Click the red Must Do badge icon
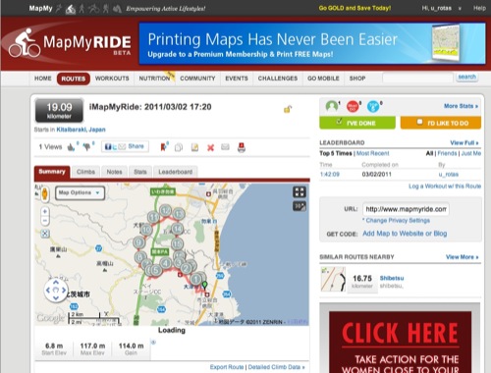 tap(353, 106)
